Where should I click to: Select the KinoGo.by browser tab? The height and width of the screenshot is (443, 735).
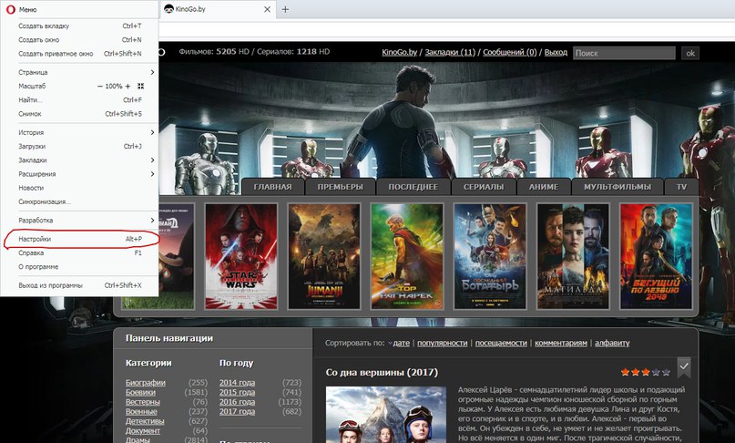(x=218, y=9)
